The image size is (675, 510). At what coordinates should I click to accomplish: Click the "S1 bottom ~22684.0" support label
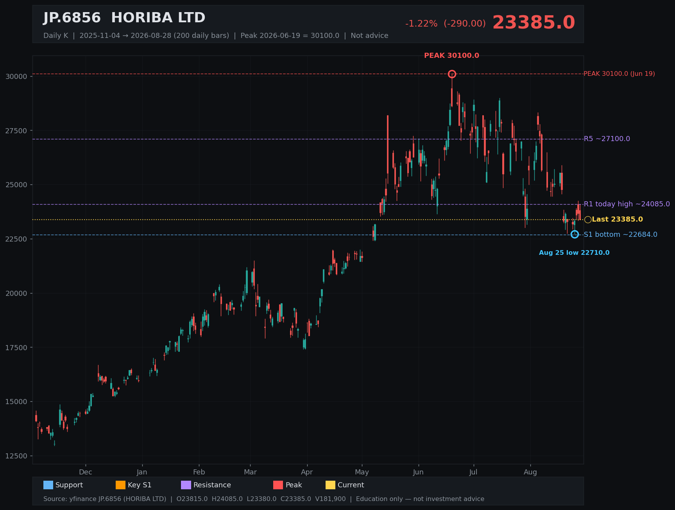point(620,234)
